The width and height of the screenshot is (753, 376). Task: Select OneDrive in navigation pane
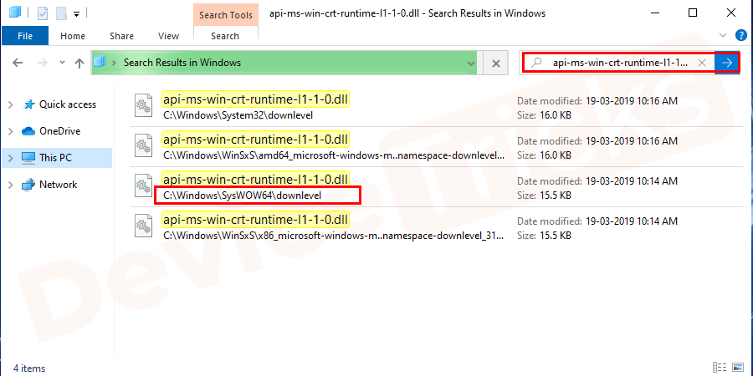pyautogui.click(x=59, y=131)
